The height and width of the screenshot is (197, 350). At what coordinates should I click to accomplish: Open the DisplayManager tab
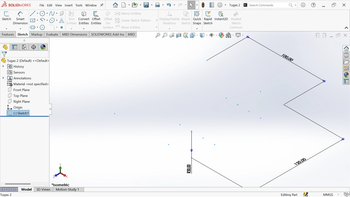(x=43, y=47)
